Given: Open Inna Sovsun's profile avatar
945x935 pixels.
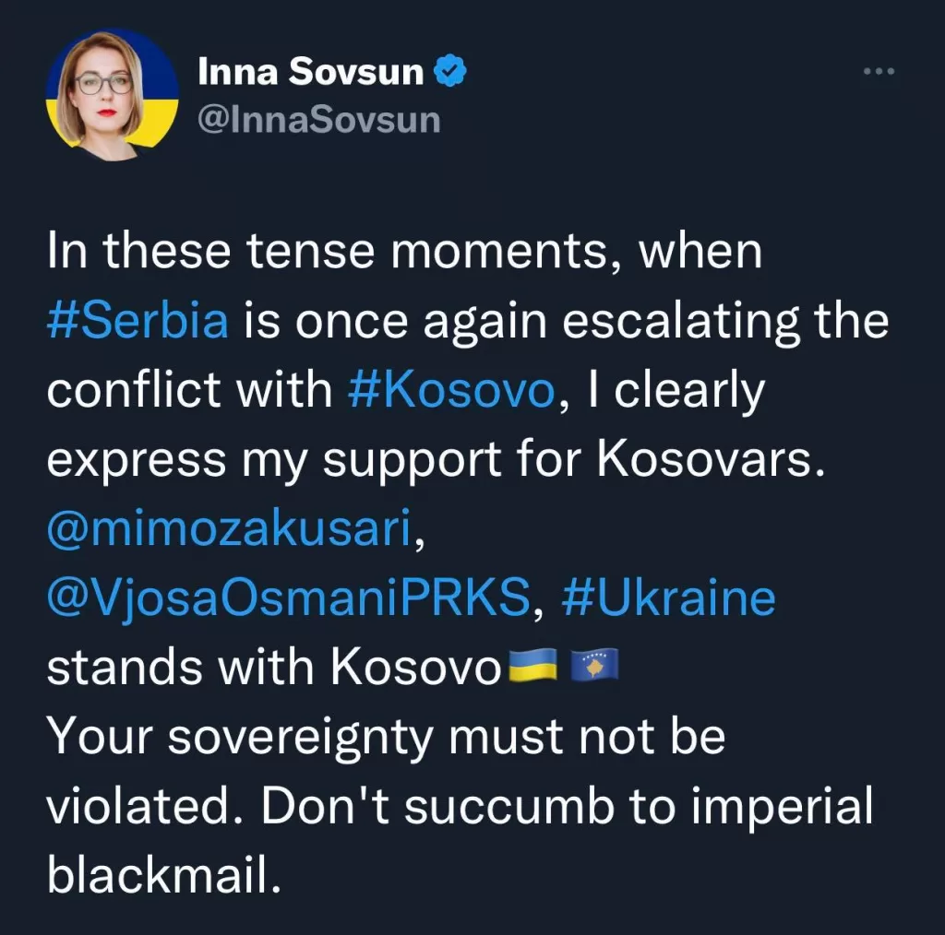Looking at the screenshot, I should pyautogui.click(x=112, y=95).
